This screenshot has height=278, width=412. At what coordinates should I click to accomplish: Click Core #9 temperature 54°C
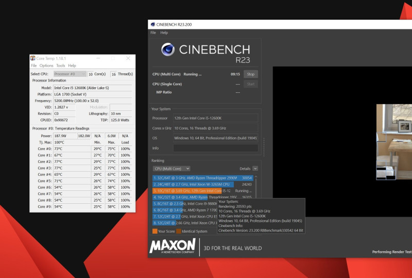pyautogui.click(x=72, y=207)
